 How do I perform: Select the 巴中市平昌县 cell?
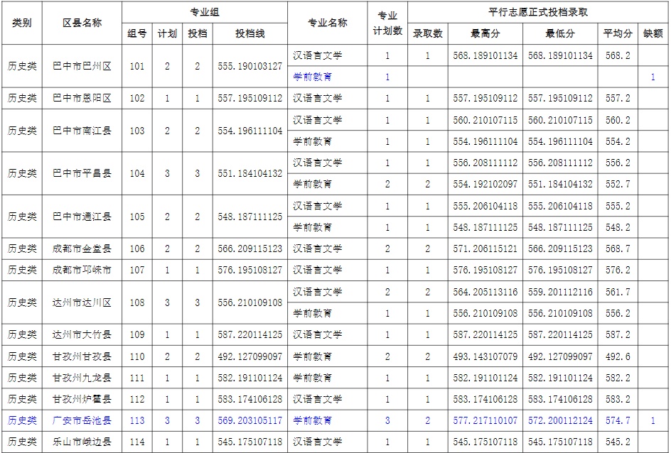pyautogui.click(x=82, y=173)
